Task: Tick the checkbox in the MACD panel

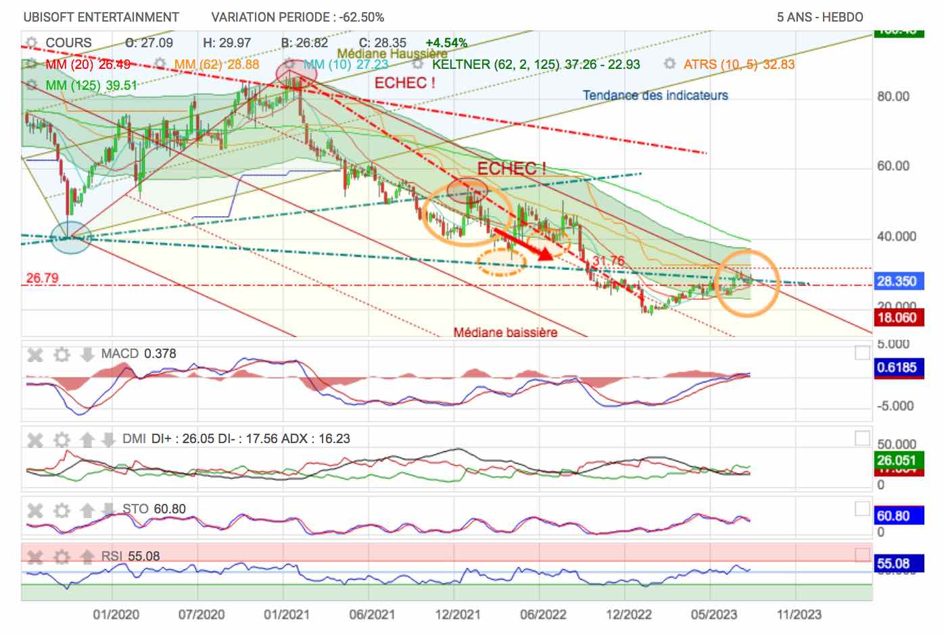Action: click(862, 353)
